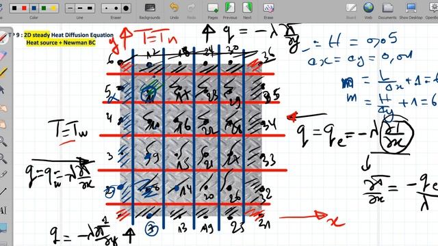
Task: Select the Capture part of screen tool
Action: 3,228
